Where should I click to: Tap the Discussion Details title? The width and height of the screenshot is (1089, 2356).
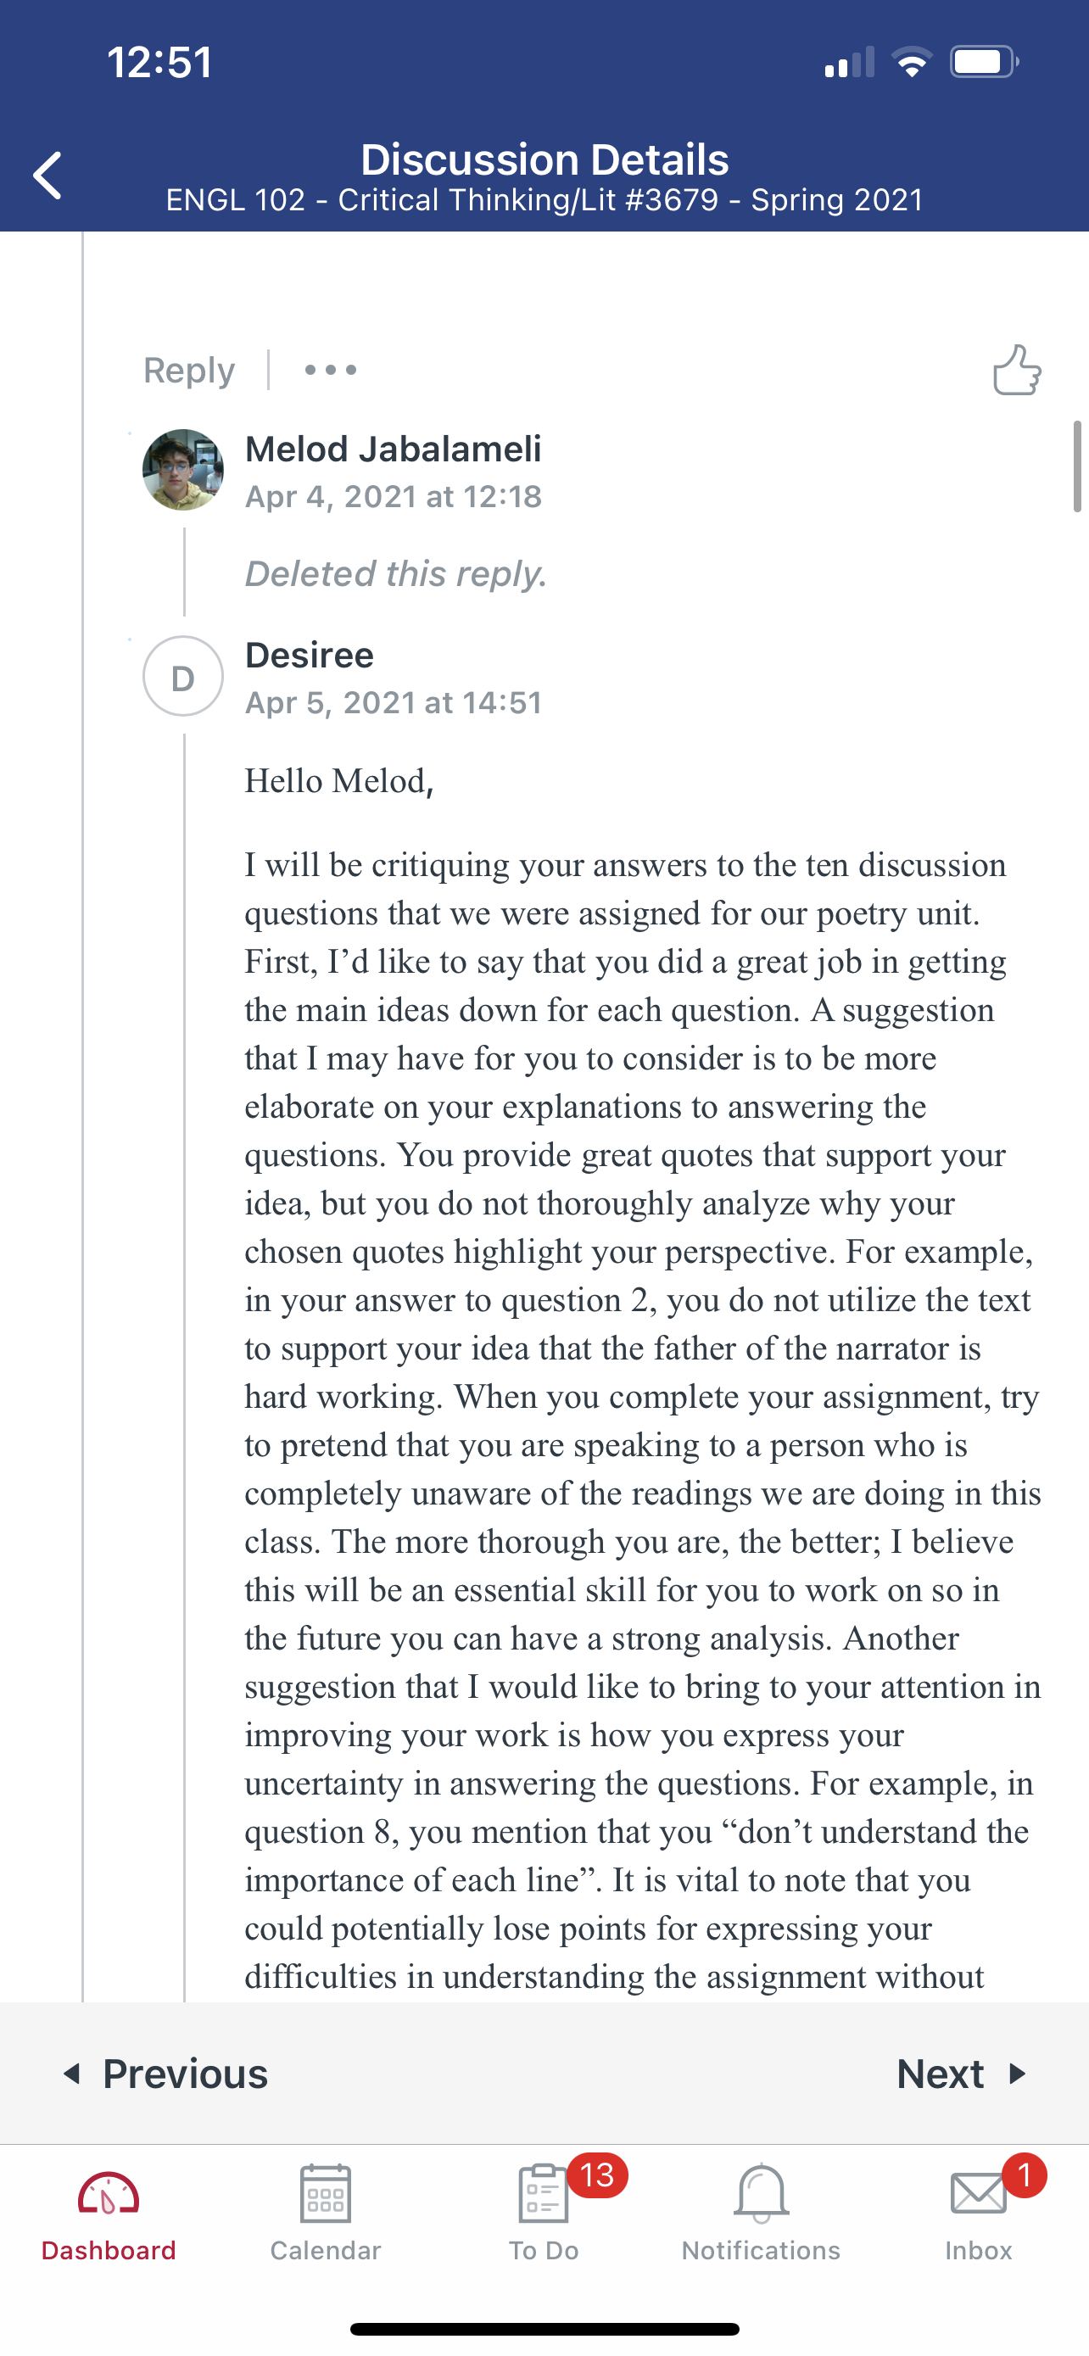pos(544,160)
